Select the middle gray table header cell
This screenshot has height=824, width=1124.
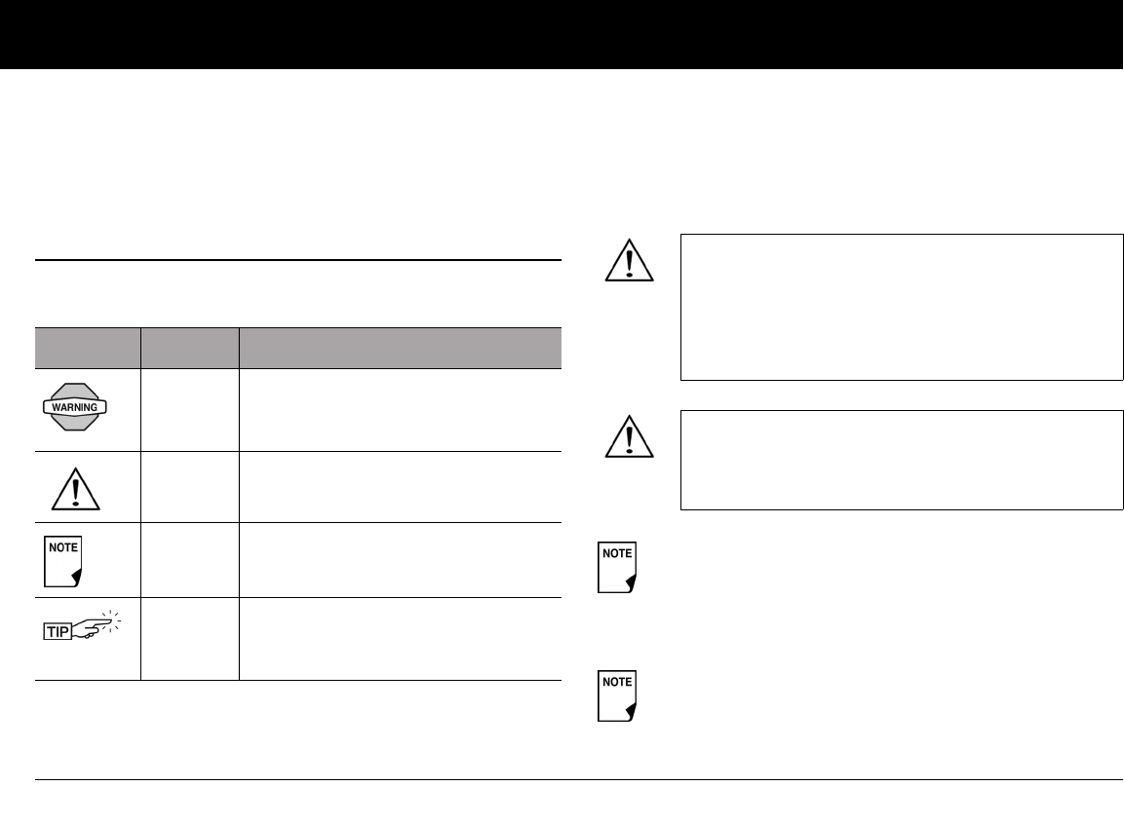(190, 348)
